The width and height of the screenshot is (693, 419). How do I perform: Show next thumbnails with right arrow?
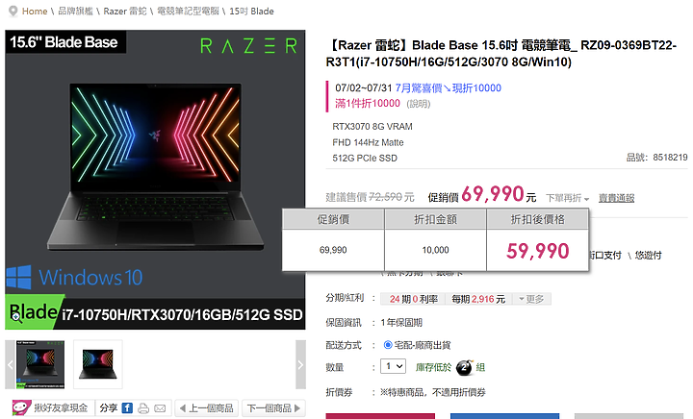[300, 364]
